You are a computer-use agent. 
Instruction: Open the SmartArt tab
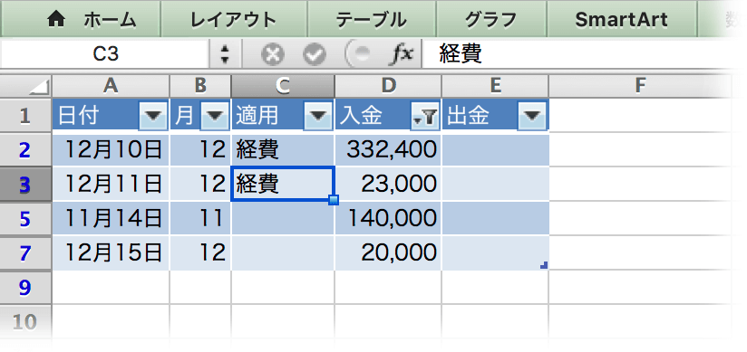click(622, 19)
